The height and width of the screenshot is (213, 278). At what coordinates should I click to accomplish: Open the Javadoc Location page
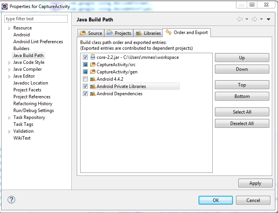tap(31, 83)
